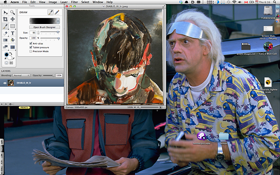This screenshot has height=175, width=280.
Task: Enable Precision Mode checkbox
Action: [x=31, y=51]
